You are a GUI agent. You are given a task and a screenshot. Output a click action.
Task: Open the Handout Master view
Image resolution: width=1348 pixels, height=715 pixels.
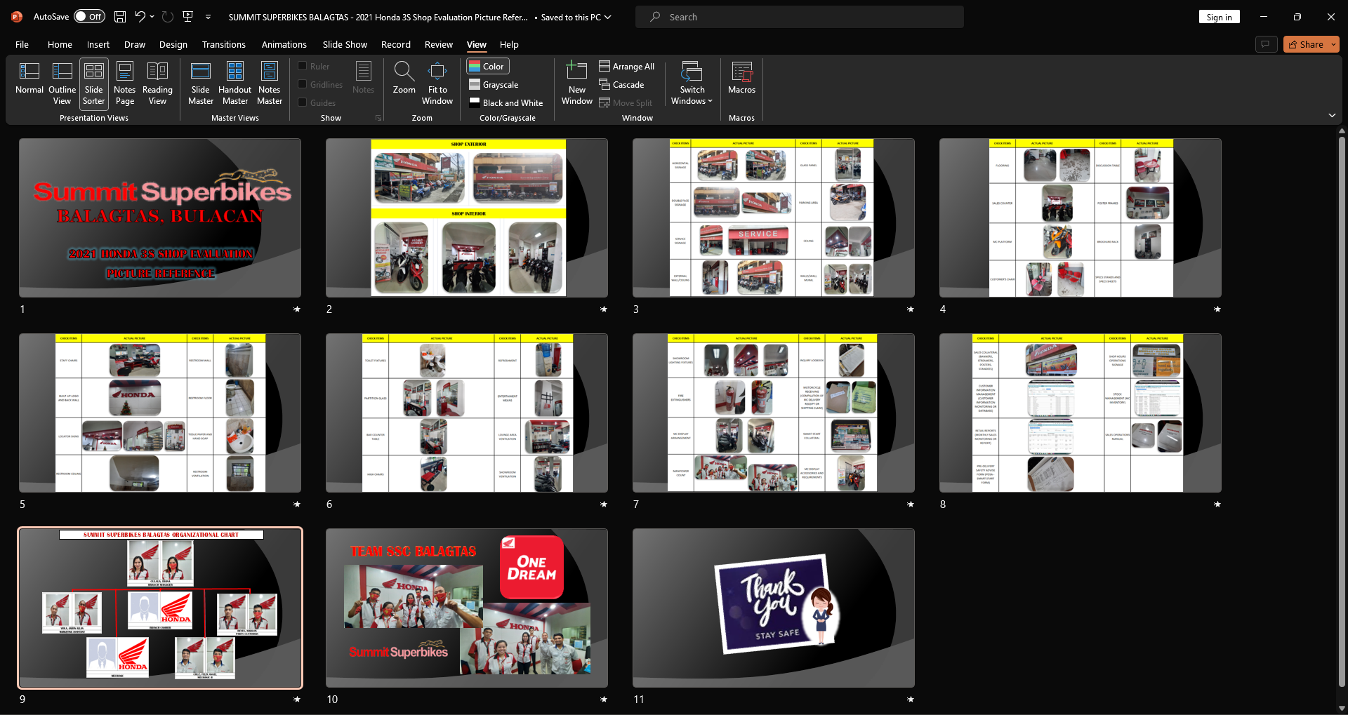[x=235, y=83]
